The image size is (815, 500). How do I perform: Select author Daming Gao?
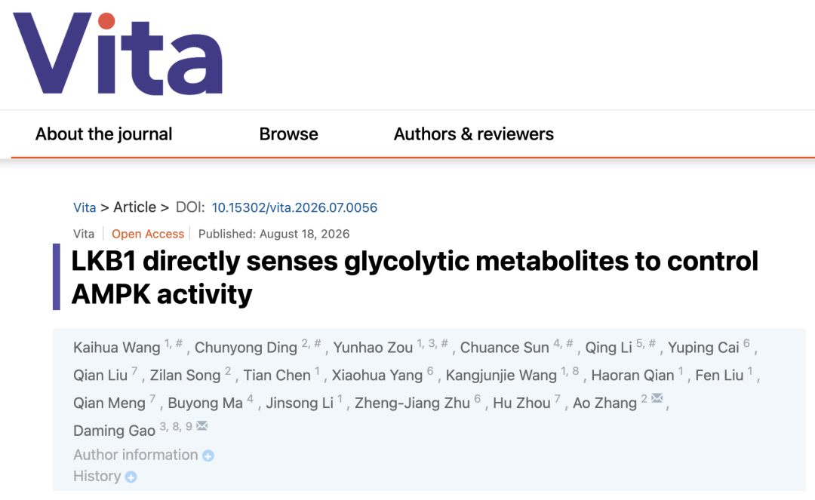tap(115, 431)
